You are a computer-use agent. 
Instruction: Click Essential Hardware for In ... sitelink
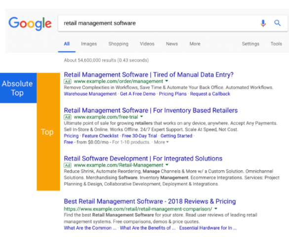(x=208, y=228)
